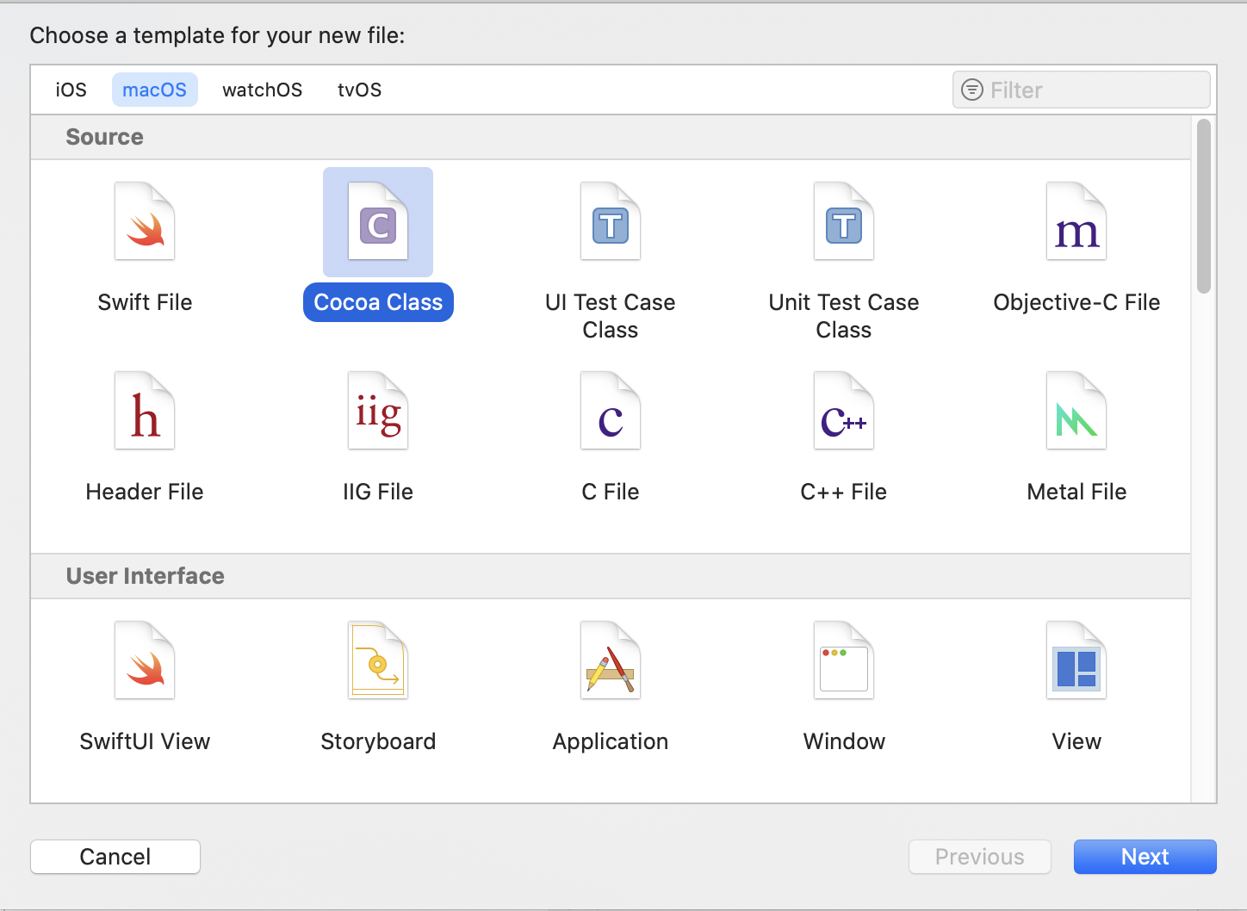Click the Unit Test Case Class label
The height and width of the screenshot is (911, 1247).
(844, 316)
